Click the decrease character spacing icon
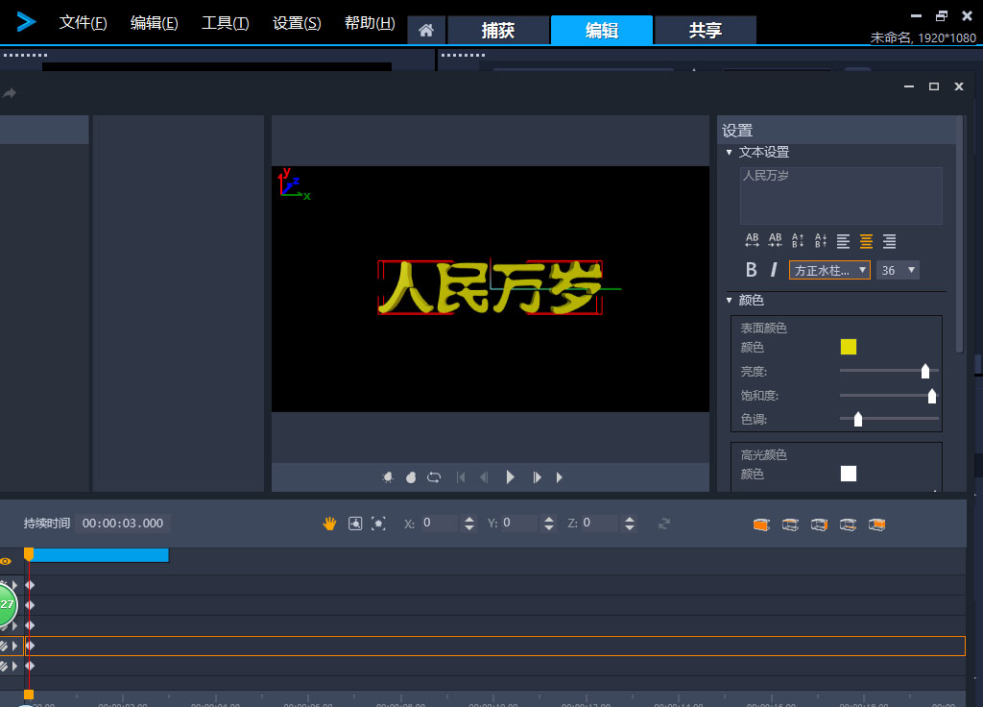The image size is (983, 707). pos(775,240)
